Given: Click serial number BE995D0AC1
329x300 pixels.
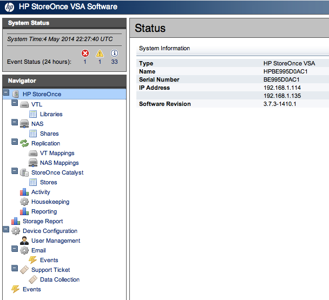Looking at the screenshot, I should coord(281,79).
